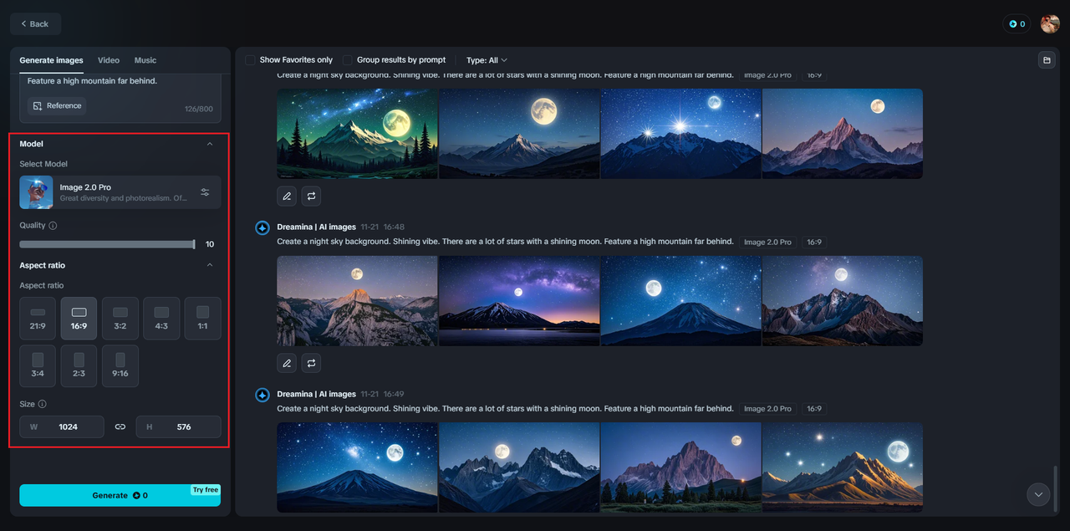Open second thumbnail in the top results row
Screen dimensions: 1070x531
tap(519, 134)
